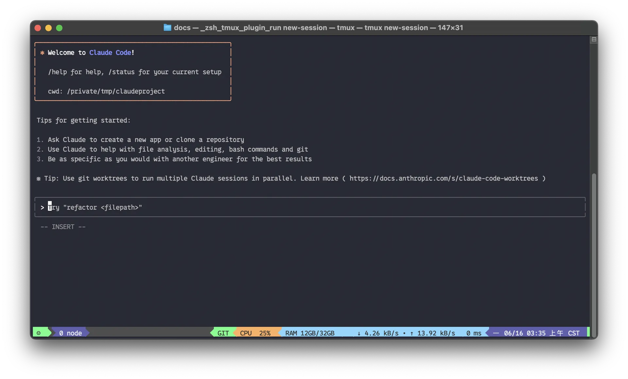The image size is (628, 379).
Task: Click tip 2 'Use Claude to help with file analysis'
Action: [x=172, y=149]
